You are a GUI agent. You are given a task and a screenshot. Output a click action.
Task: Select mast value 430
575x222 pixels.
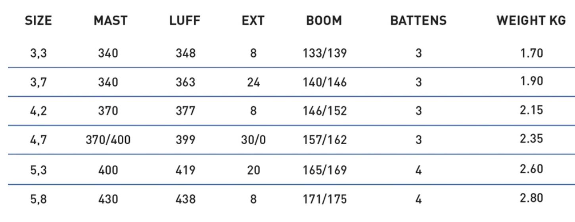pyautogui.click(x=108, y=199)
